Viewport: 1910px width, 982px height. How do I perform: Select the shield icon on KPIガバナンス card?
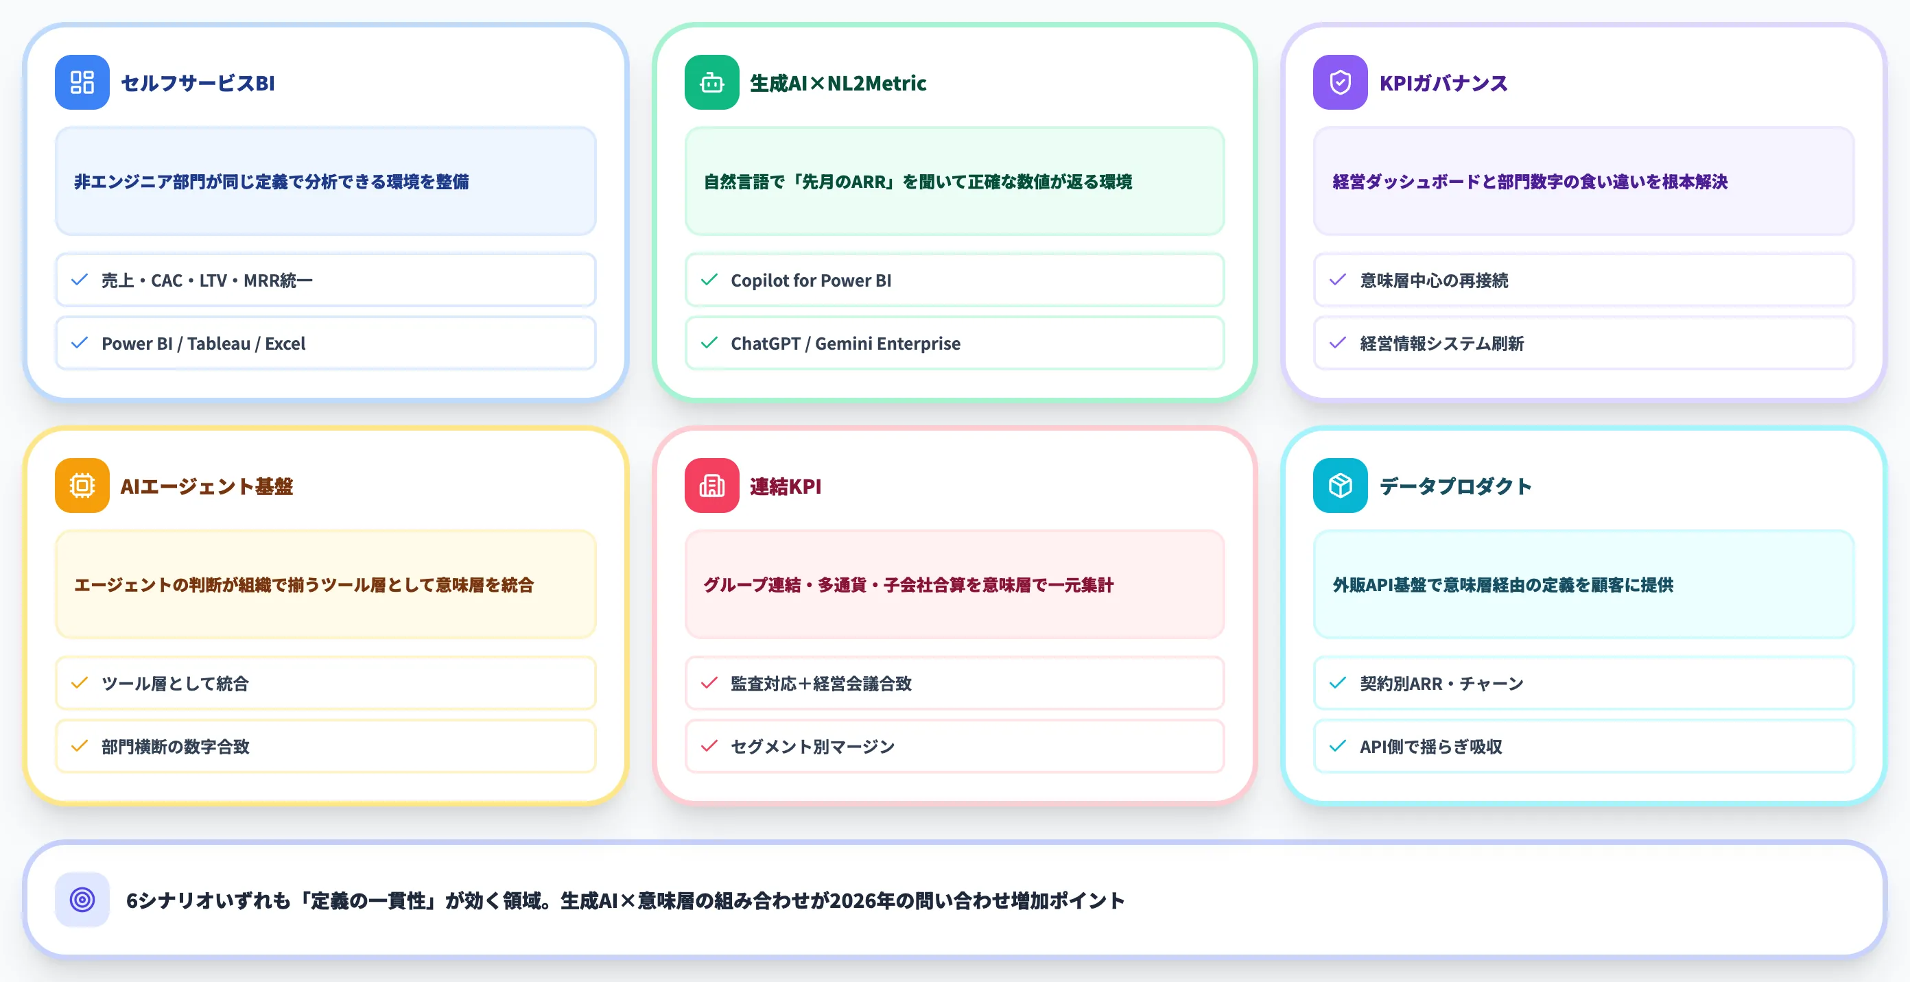coord(1339,83)
